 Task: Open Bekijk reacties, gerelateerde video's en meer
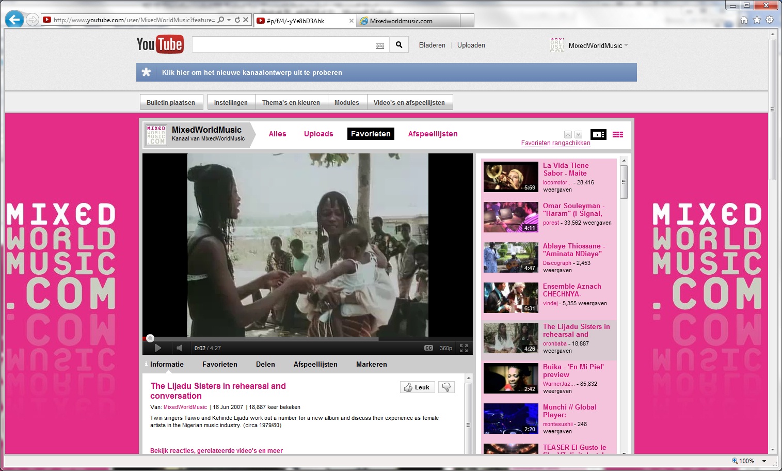[216, 450]
